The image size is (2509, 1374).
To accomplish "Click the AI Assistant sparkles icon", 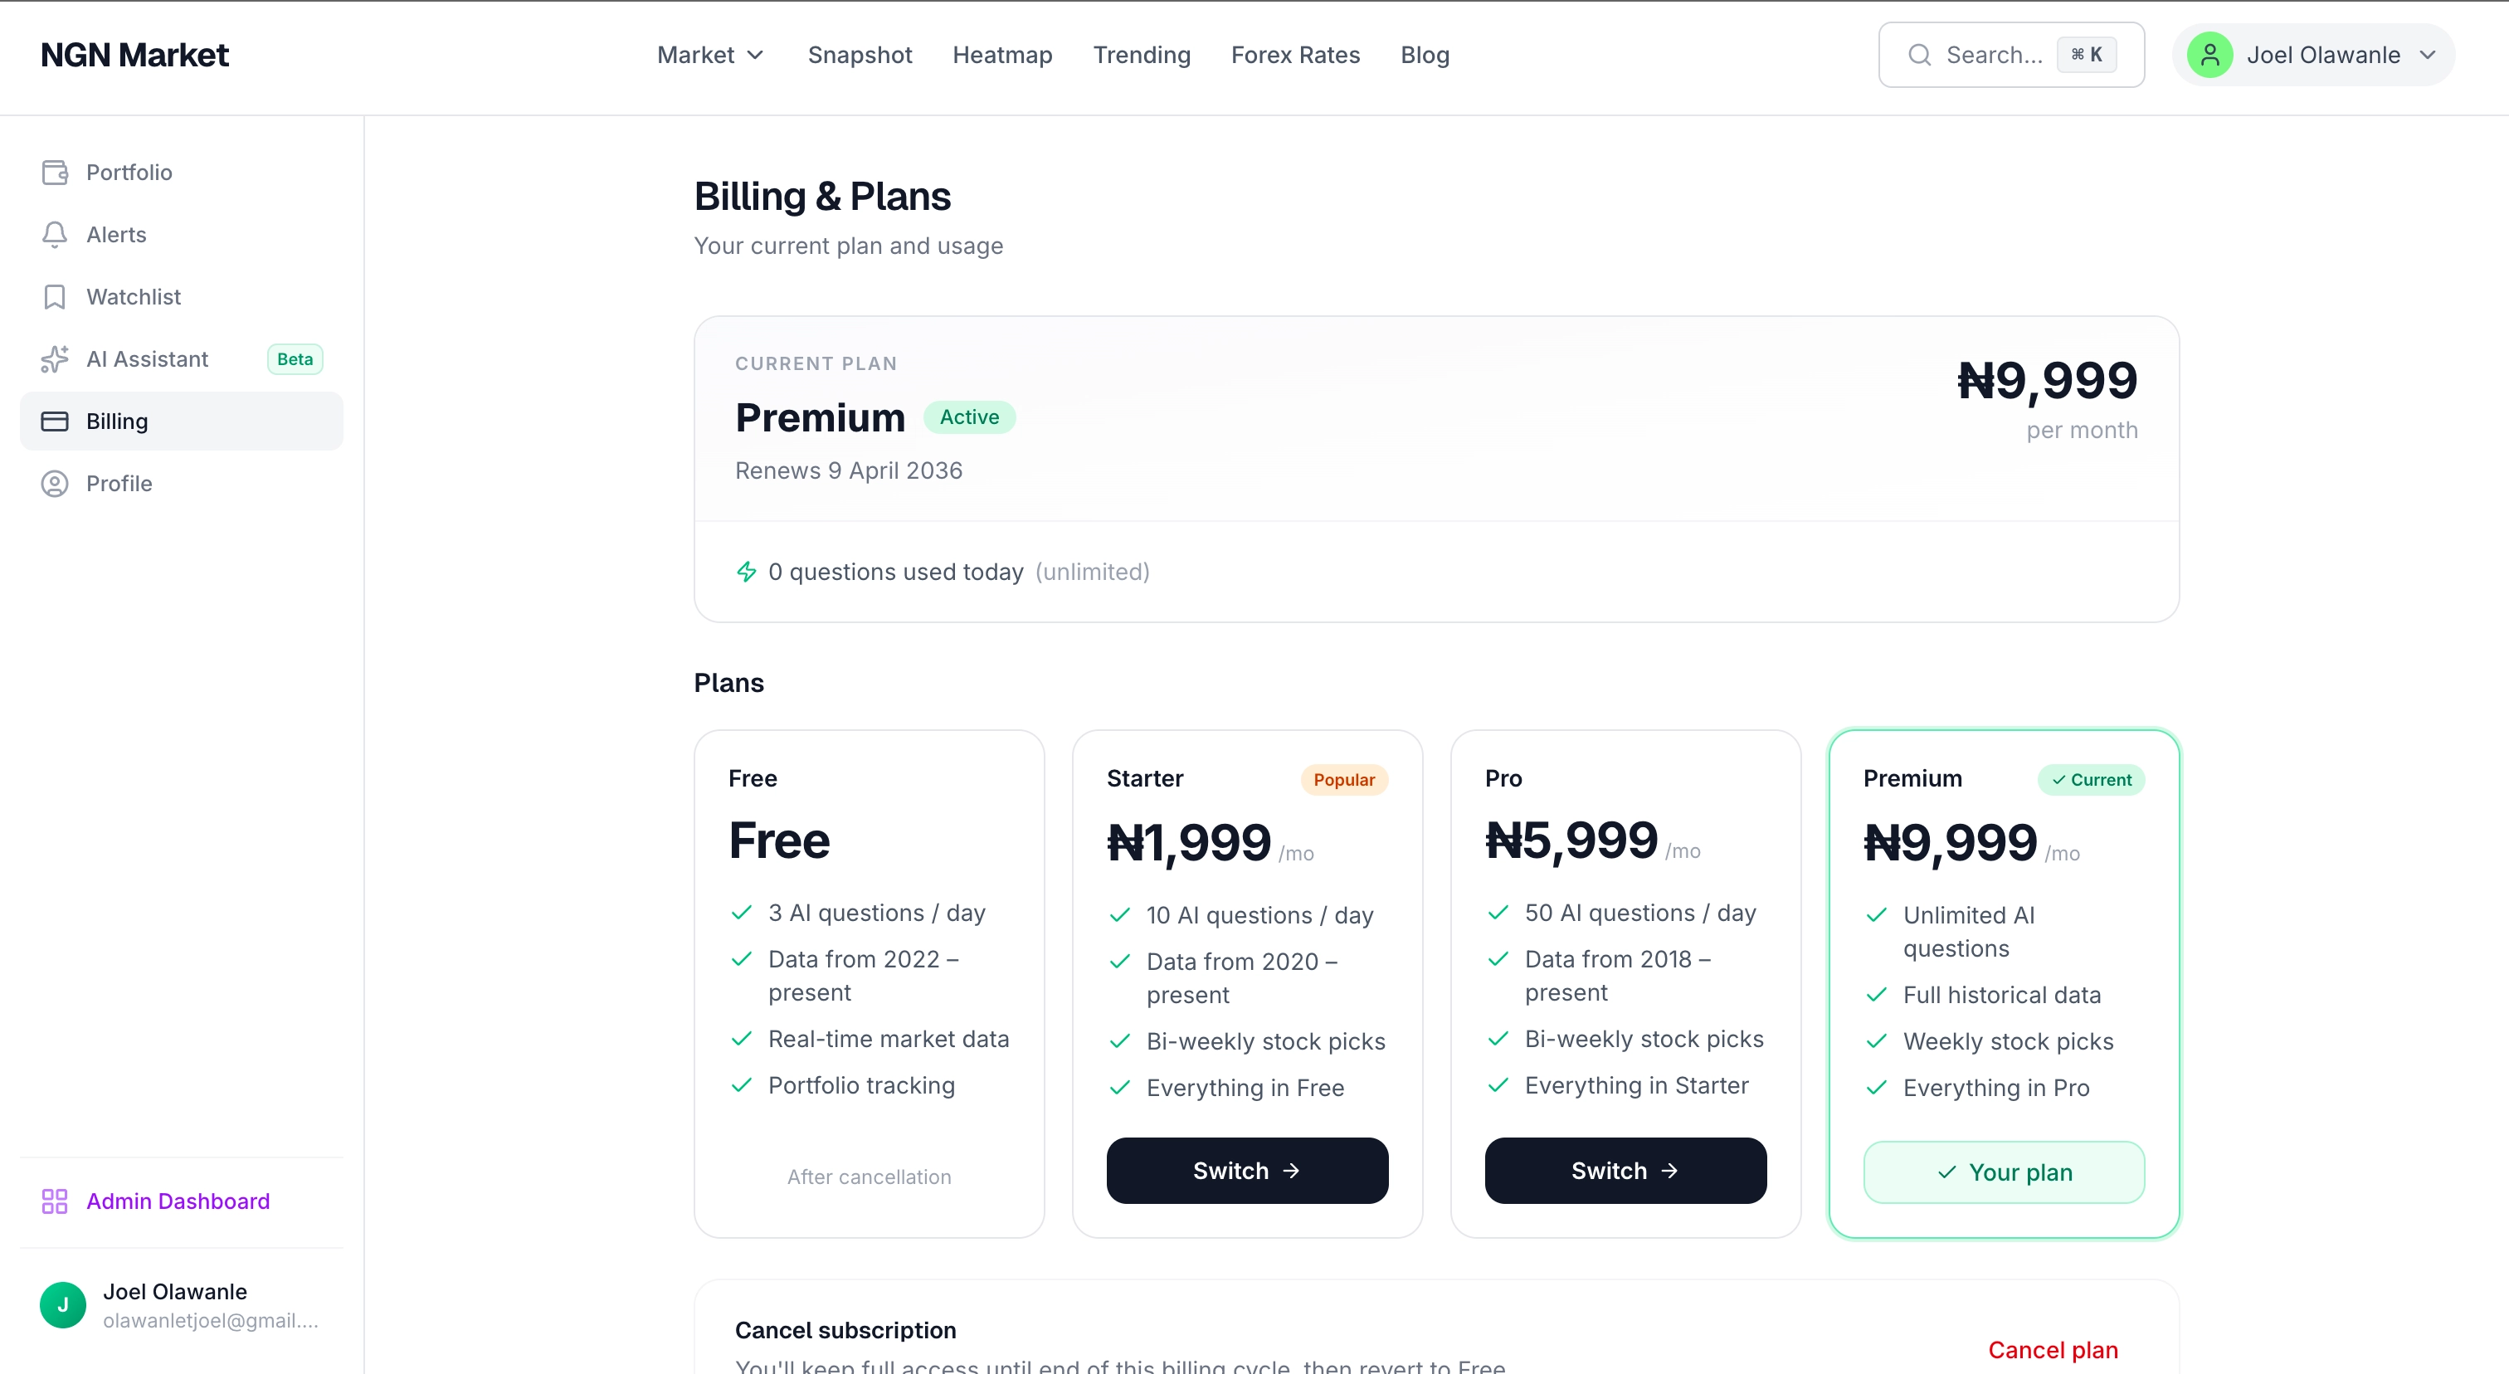I will (55, 358).
